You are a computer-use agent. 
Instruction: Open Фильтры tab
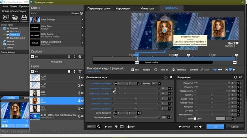tap(147, 8)
